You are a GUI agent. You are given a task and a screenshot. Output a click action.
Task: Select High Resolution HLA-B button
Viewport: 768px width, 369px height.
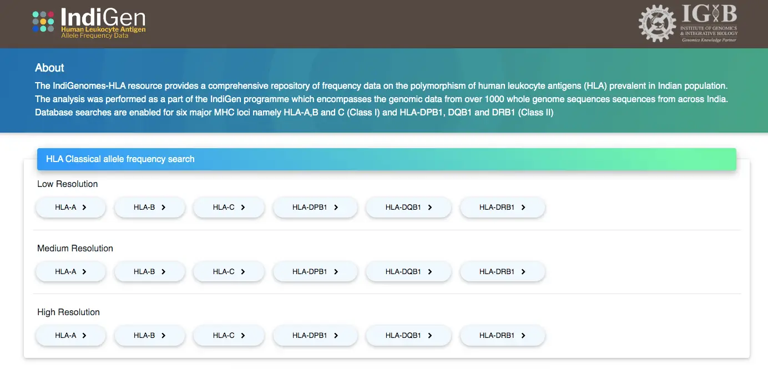[x=149, y=336]
